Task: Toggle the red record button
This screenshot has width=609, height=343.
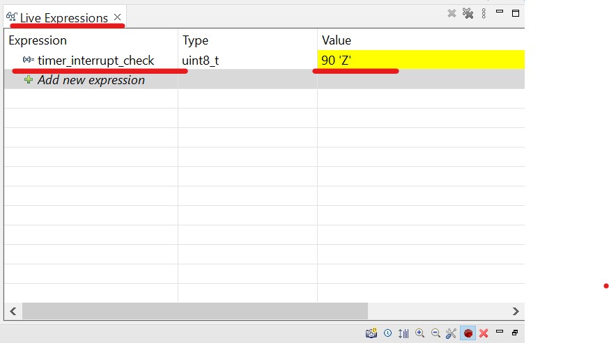Action: 468,333
